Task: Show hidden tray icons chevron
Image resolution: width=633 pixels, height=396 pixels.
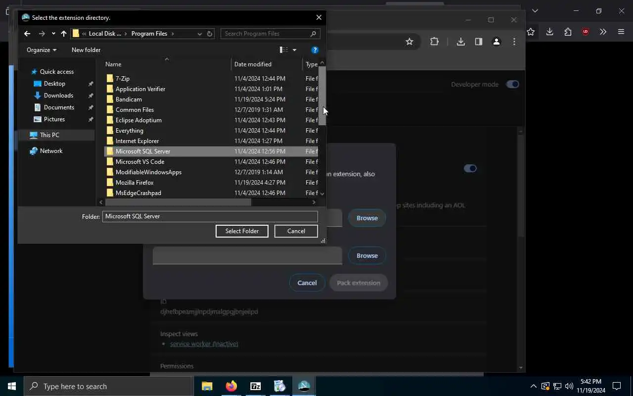Action: coord(533,386)
